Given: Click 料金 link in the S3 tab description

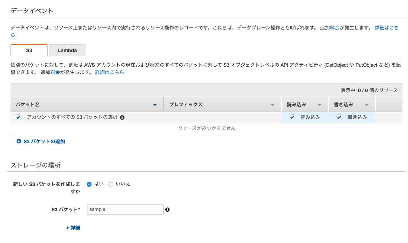Looking at the screenshot, I should [x=55, y=72].
